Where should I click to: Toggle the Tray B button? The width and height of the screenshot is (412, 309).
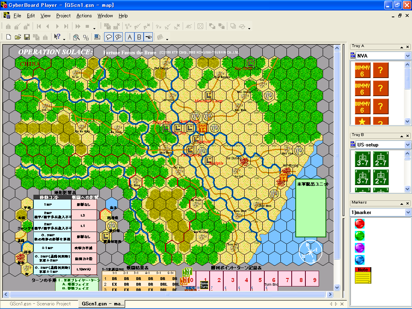[139, 37]
